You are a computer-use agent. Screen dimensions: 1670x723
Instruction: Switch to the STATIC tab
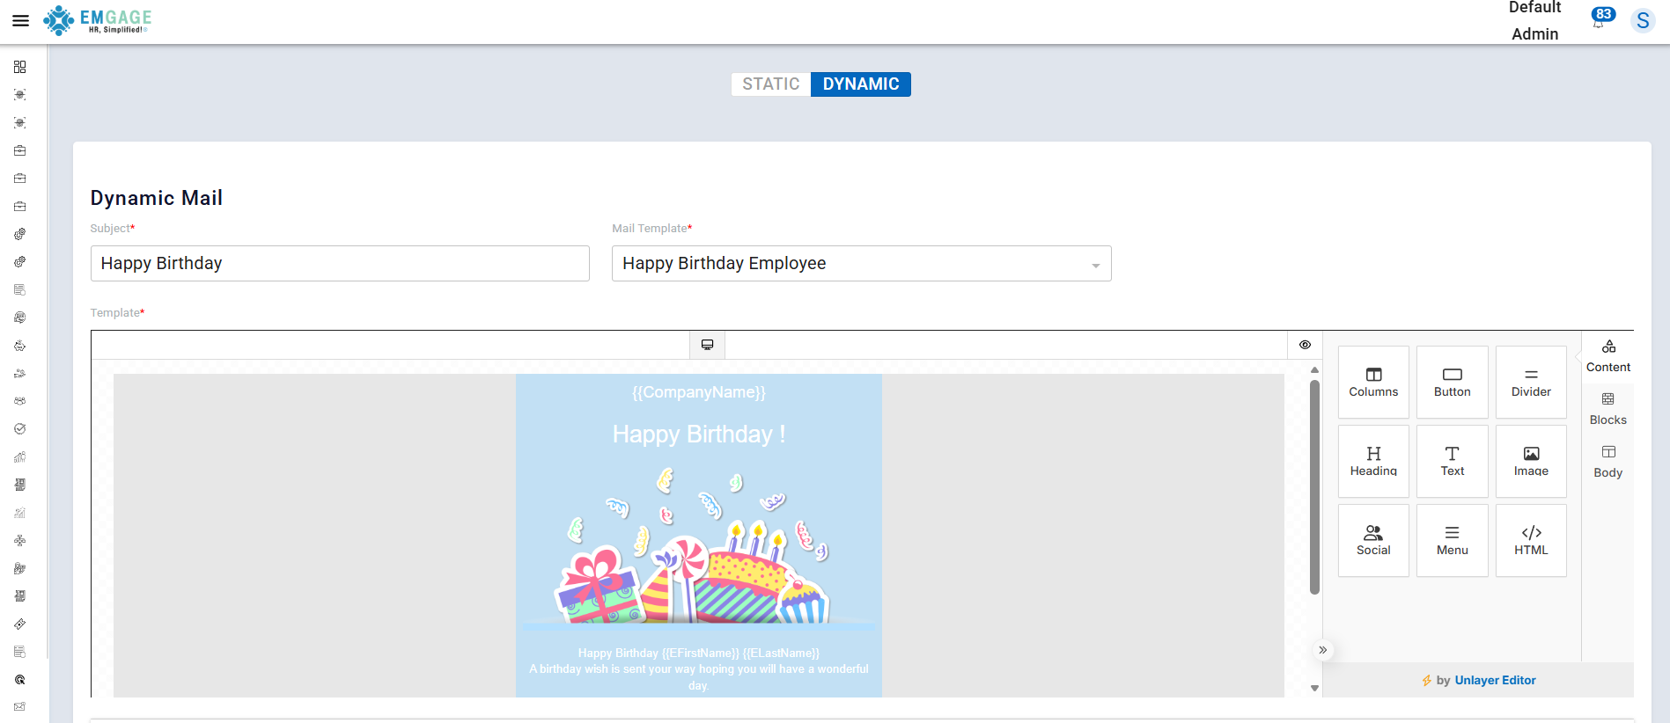771,84
